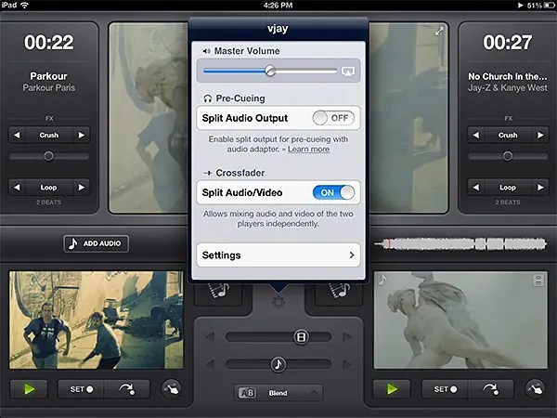557x418 pixels.
Task: Toggle Loop on left deck
Action: coord(49,188)
